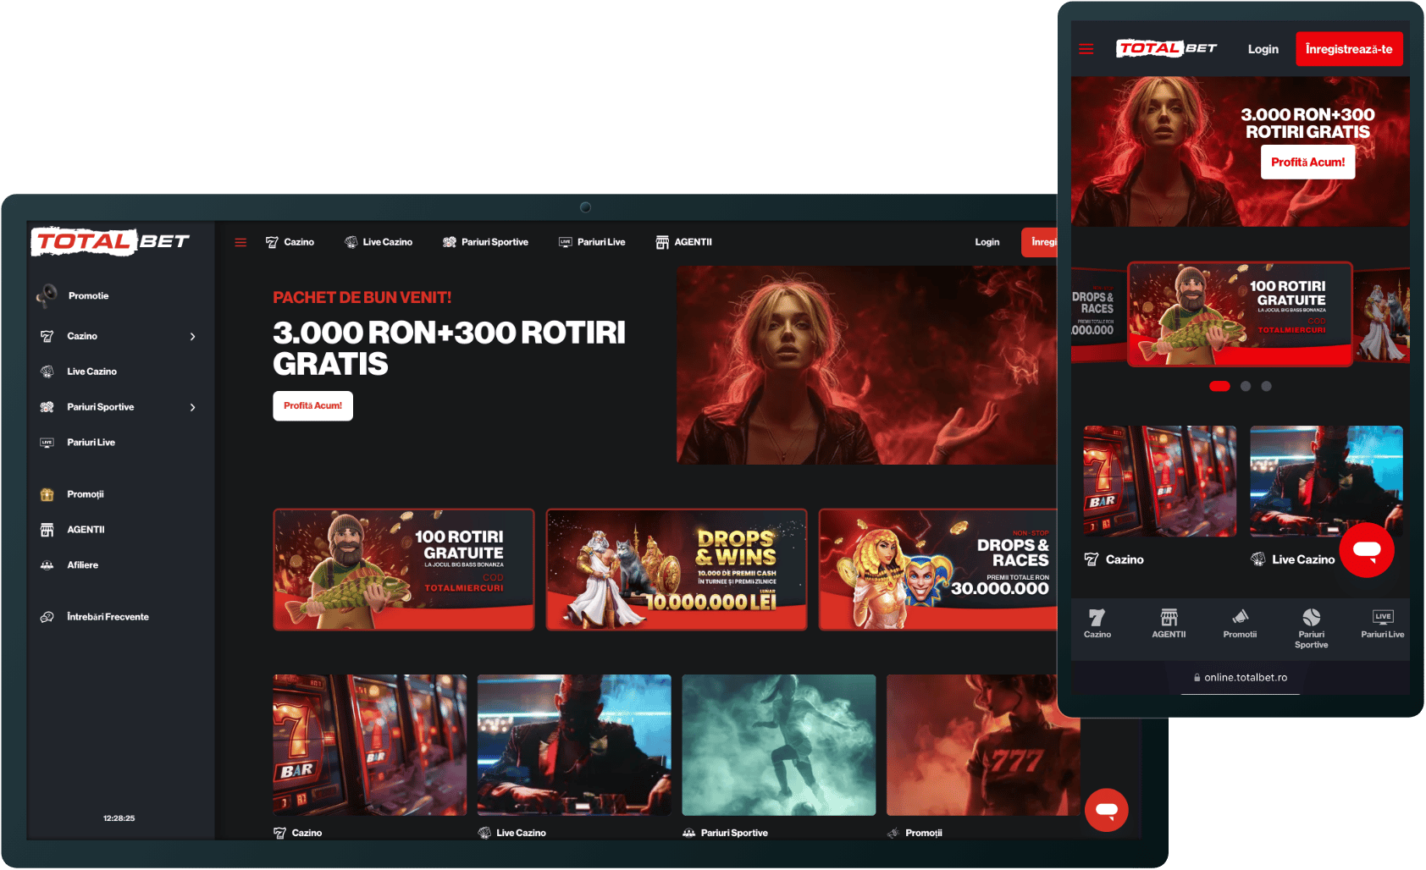This screenshot has width=1426, height=870.
Task: Open Pariuri Live in top navigation
Action: pos(592,242)
